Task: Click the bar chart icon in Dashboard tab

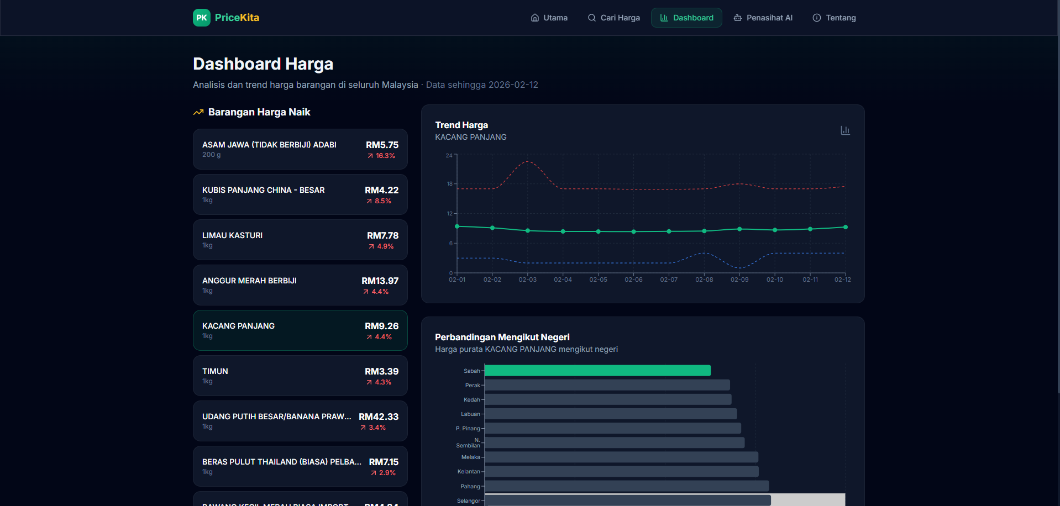Action: [x=664, y=18]
